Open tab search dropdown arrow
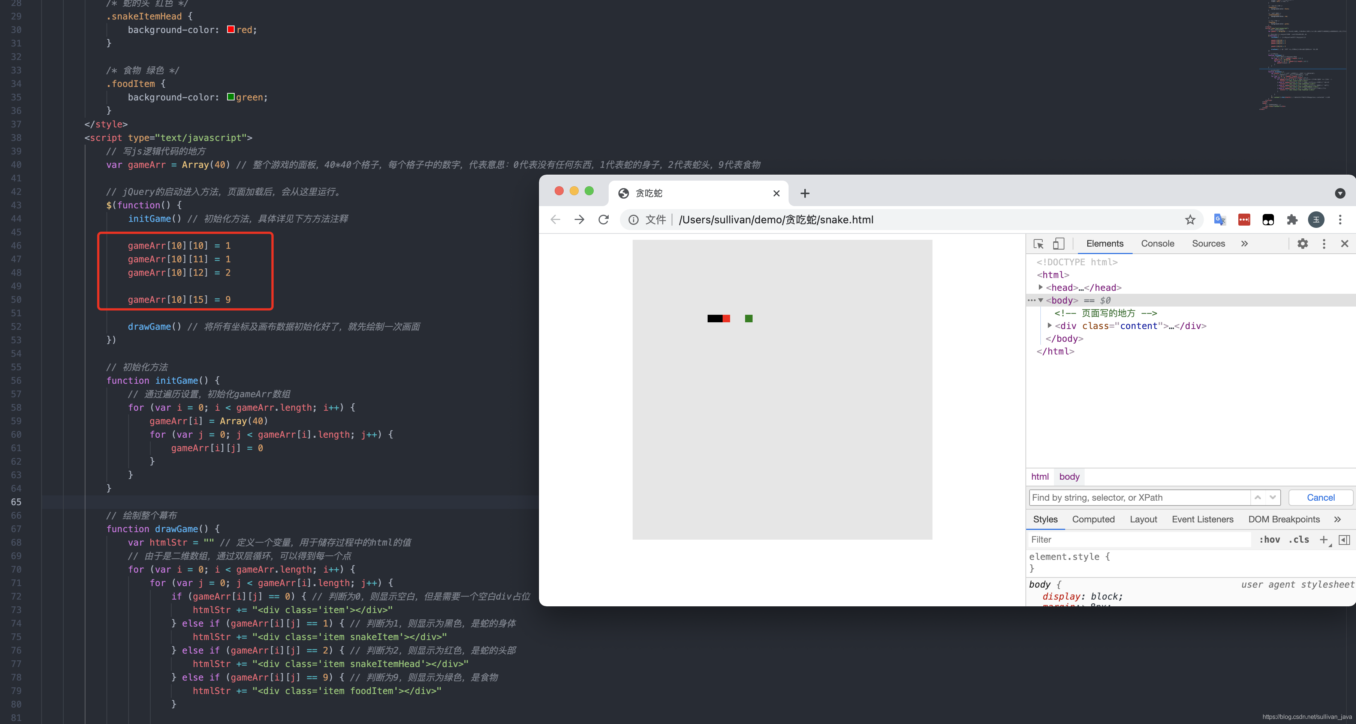The height and width of the screenshot is (724, 1356). [x=1340, y=194]
